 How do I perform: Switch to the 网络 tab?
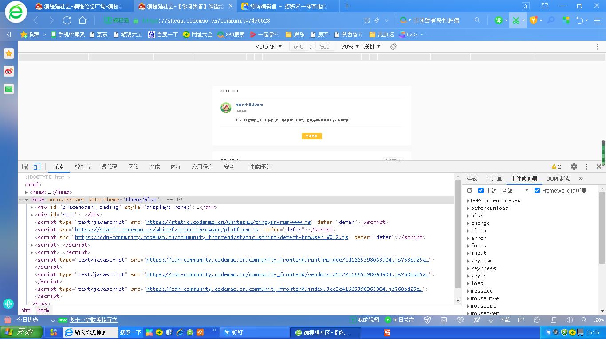pyautogui.click(x=133, y=166)
